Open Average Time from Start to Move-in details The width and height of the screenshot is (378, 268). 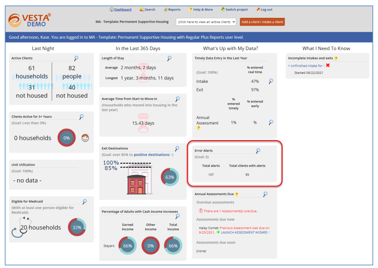pyautogui.click(x=178, y=98)
